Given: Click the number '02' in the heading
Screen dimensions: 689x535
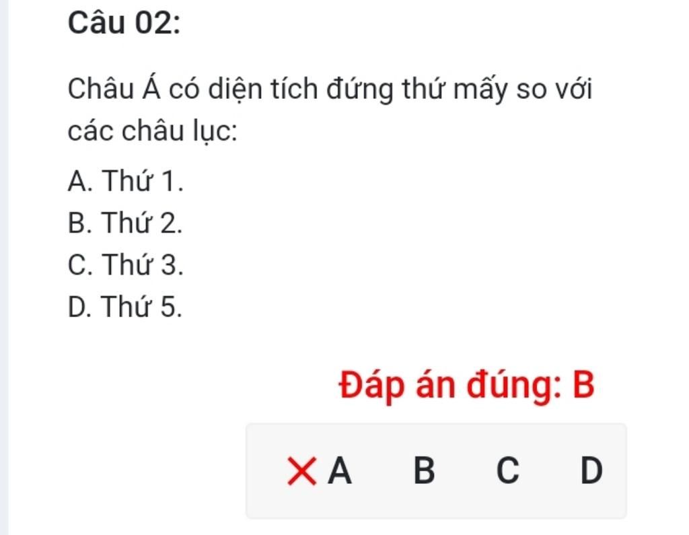Looking at the screenshot, I should coord(154,22).
